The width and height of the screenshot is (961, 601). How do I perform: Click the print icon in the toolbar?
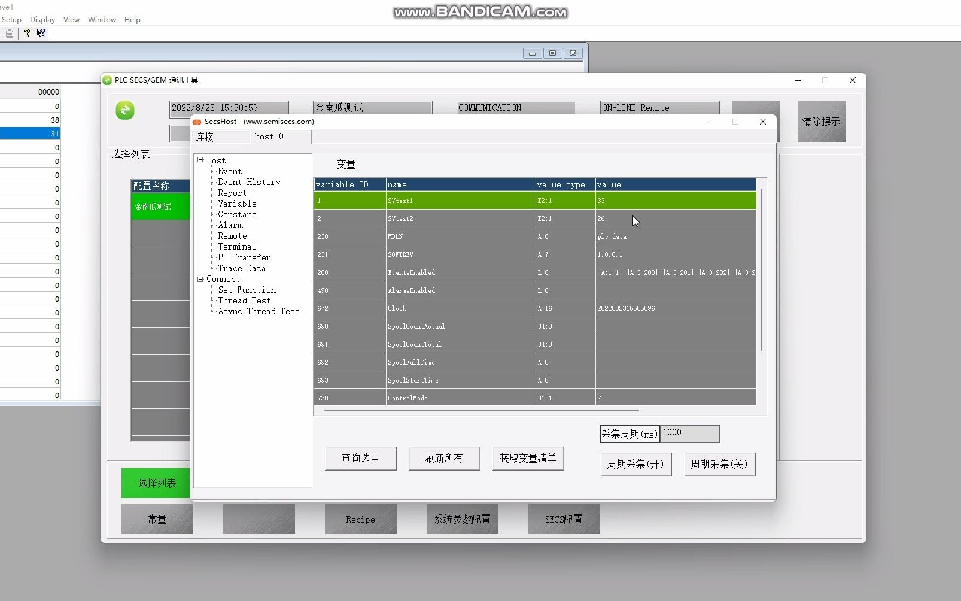click(x=10, y=34)
